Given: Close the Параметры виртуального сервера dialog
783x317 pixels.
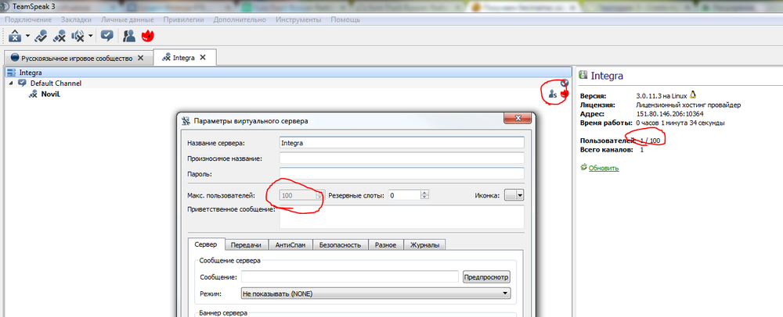Looking at the screenshot, I should coord(516,119).
